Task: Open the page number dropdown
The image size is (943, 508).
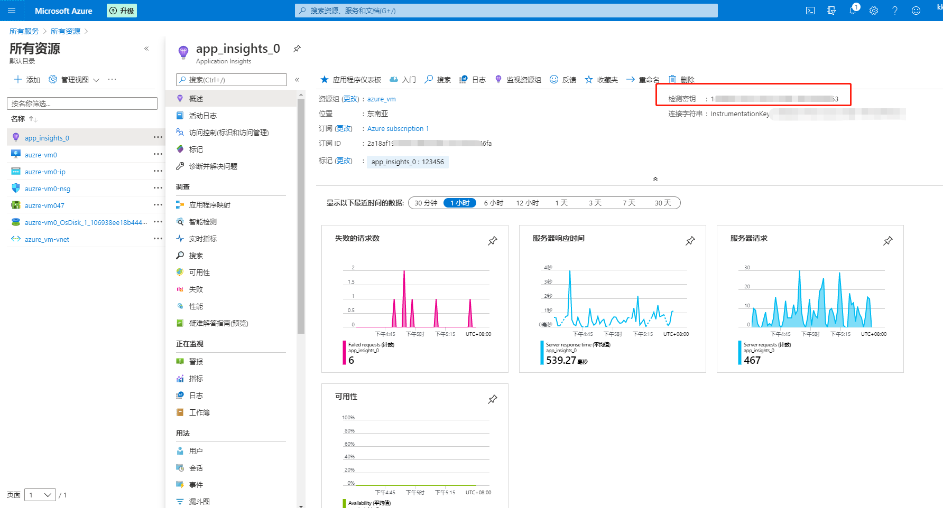Action: pyautogui.click(x=40, y=495)
